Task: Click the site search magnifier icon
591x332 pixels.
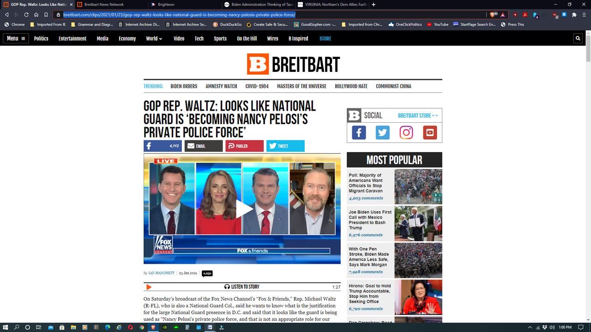Action: click(578, 39)
